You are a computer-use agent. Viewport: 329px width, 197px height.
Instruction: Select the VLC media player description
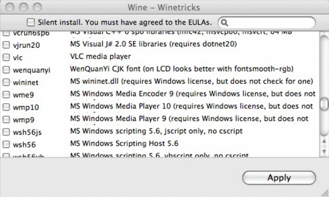100,57
